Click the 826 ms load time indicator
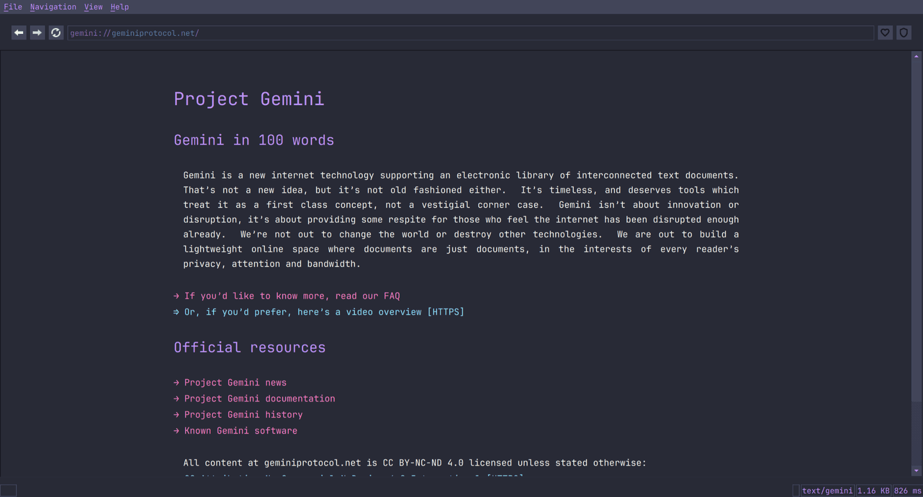The image size is (923, 497). pyautogui.click(x=907, y=491)
